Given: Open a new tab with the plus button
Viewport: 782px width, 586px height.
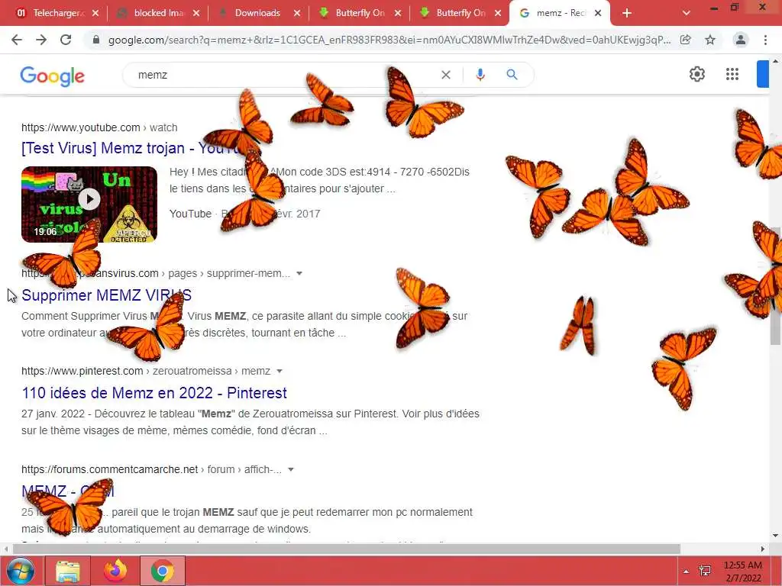Looking at the screenshot, I should coord(627,13).
